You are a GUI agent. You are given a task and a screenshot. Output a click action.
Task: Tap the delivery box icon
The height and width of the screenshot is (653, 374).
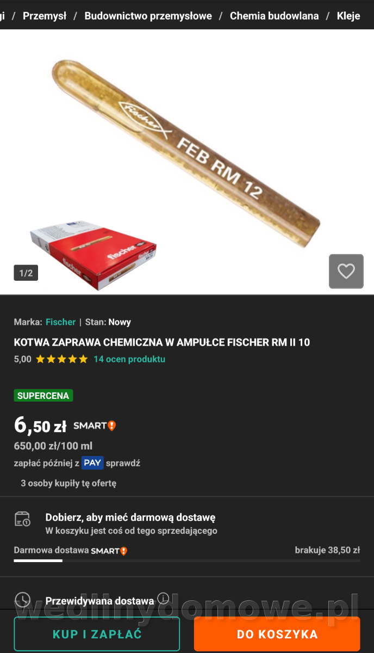[x=22, y=519]
